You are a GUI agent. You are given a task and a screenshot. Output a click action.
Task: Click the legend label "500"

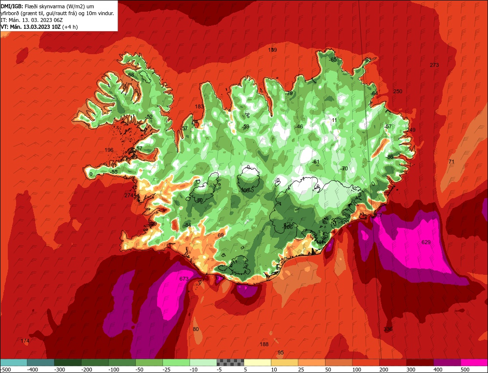coord(465,370)
